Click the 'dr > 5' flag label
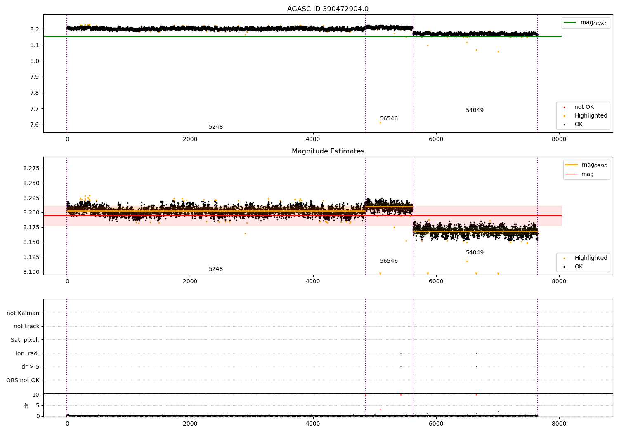 pyautogui.click(x=31, y=367)
